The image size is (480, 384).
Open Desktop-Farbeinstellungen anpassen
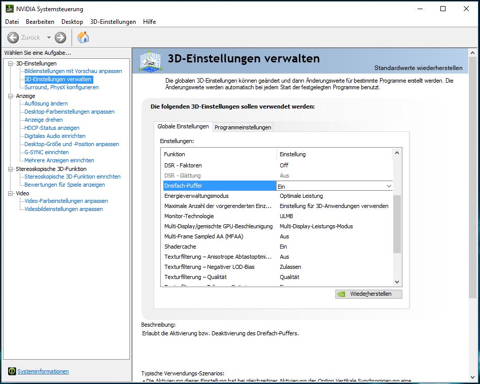tap(70, 112)
